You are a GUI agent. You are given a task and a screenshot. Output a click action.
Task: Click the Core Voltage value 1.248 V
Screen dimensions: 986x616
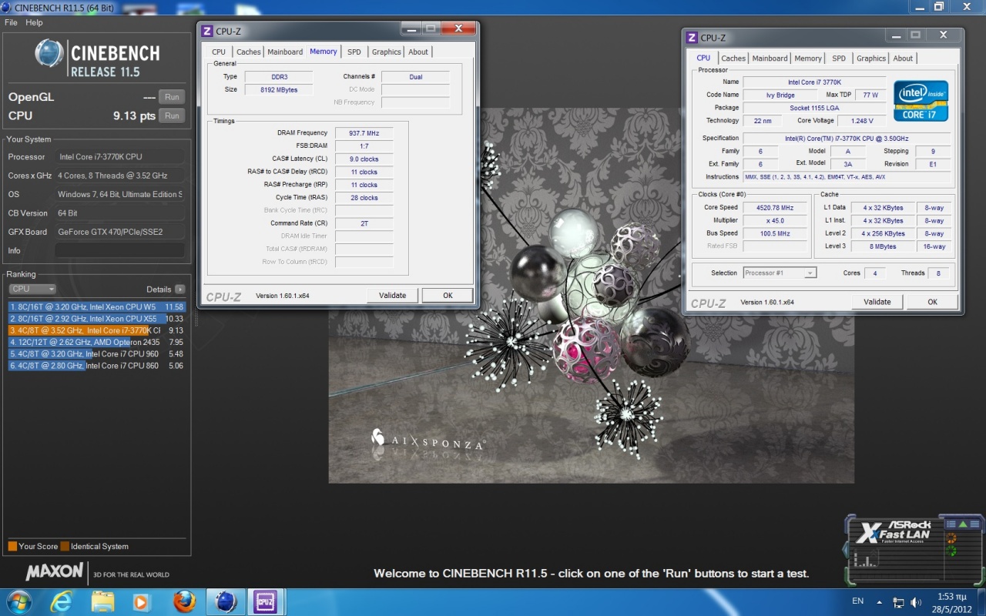coord(861,121)
